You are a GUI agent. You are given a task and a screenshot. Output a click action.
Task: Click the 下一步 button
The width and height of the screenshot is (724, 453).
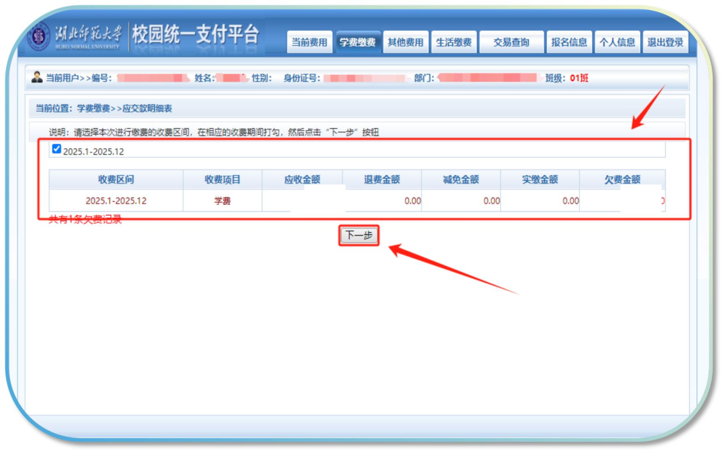pyautogui.click(x=359, y=235)
